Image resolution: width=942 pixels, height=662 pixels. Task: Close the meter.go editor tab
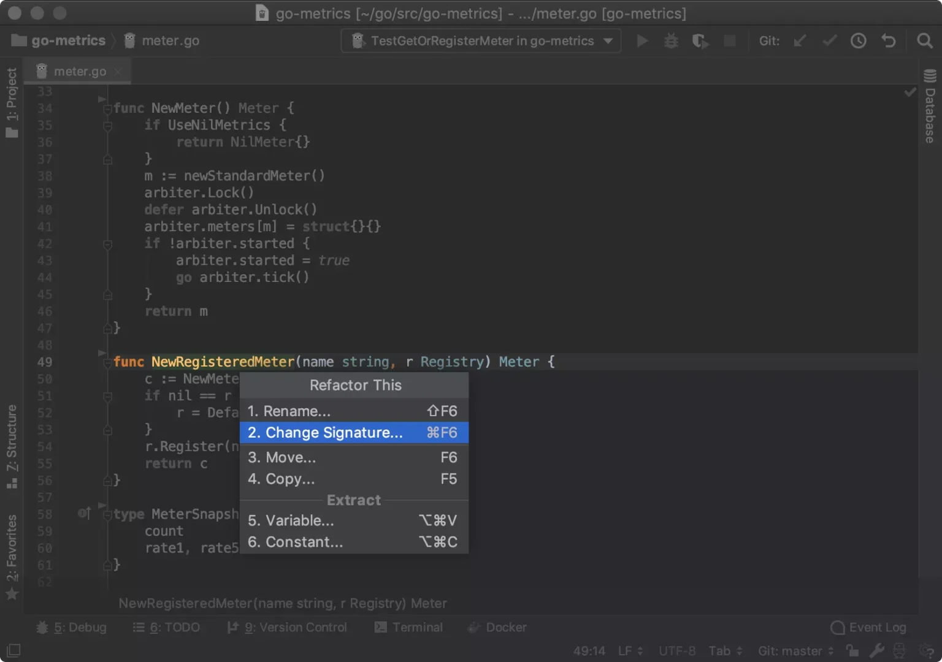coord(118,72)
